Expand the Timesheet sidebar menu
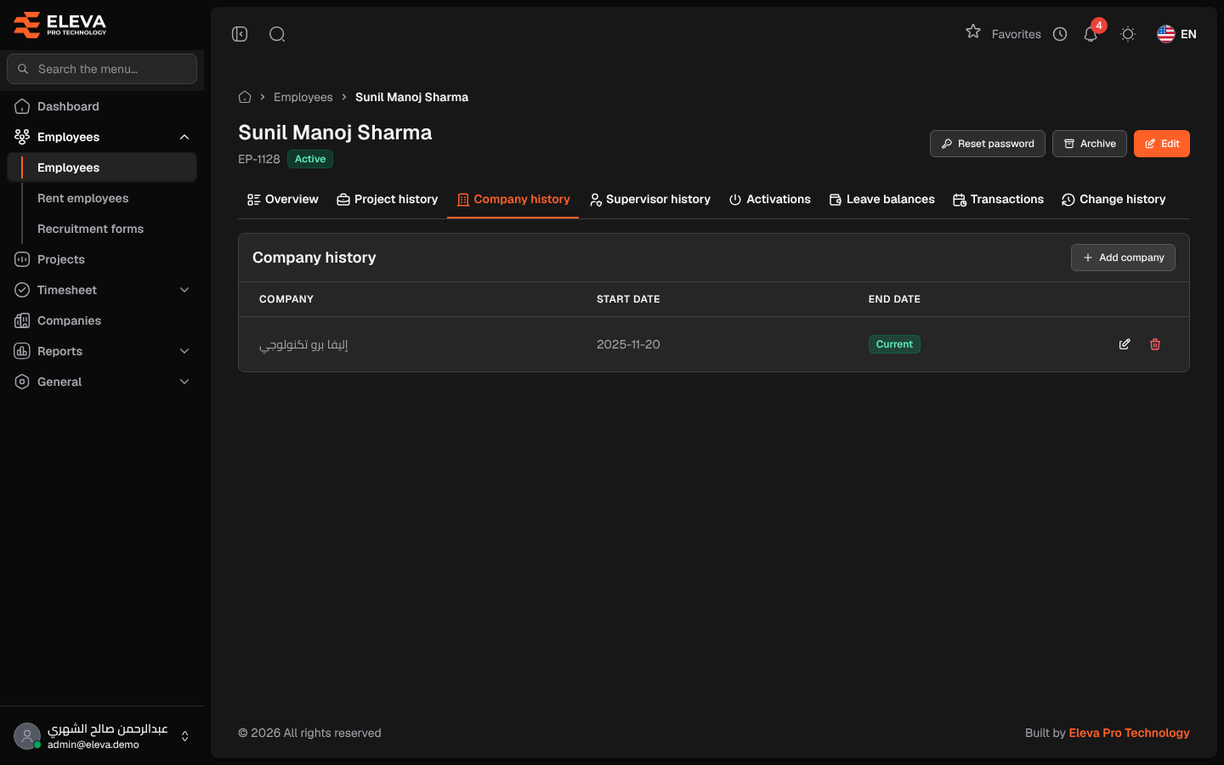 click(102, 290)
